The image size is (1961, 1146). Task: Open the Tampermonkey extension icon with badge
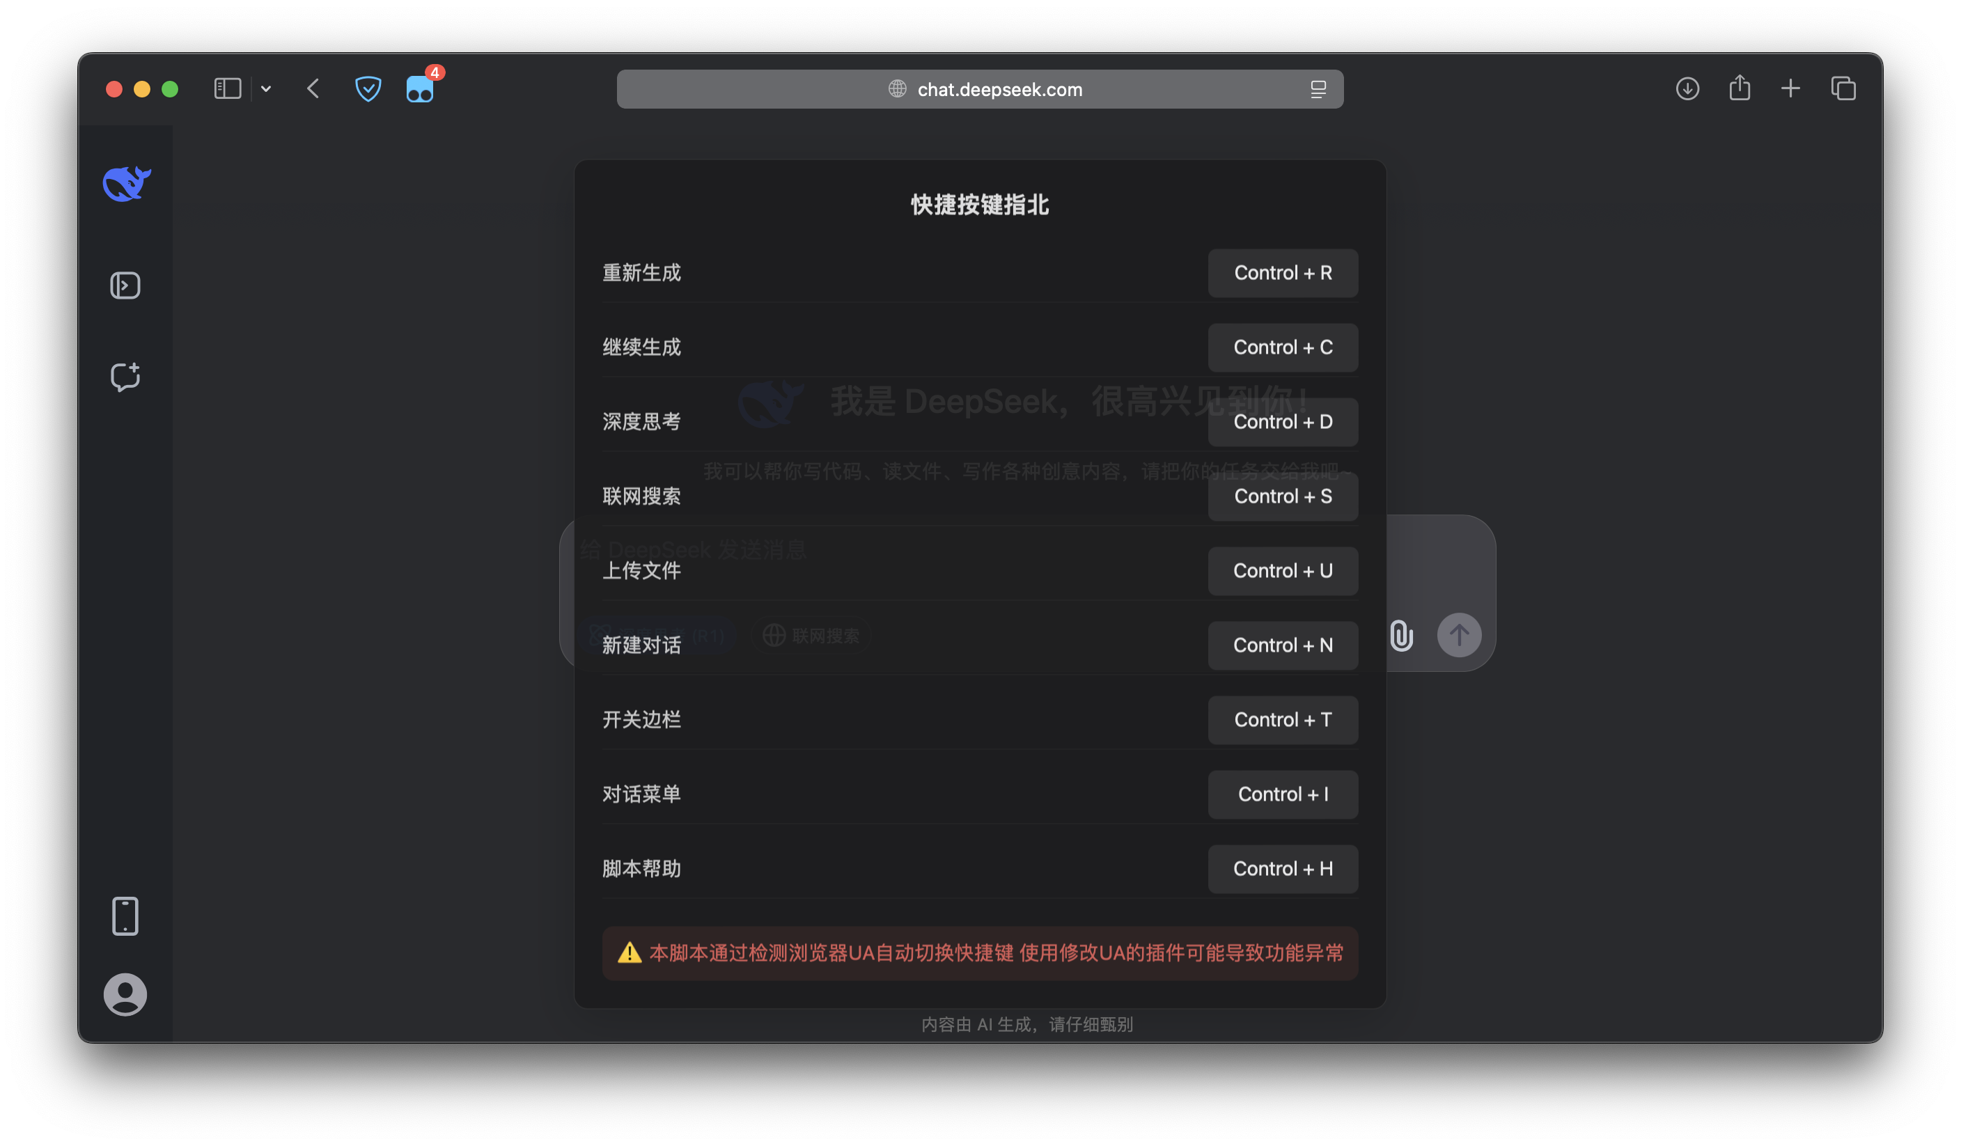421,88
